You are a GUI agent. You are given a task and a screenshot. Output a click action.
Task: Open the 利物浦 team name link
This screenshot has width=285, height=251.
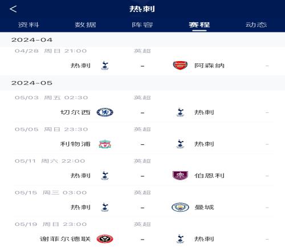point(75,144)
